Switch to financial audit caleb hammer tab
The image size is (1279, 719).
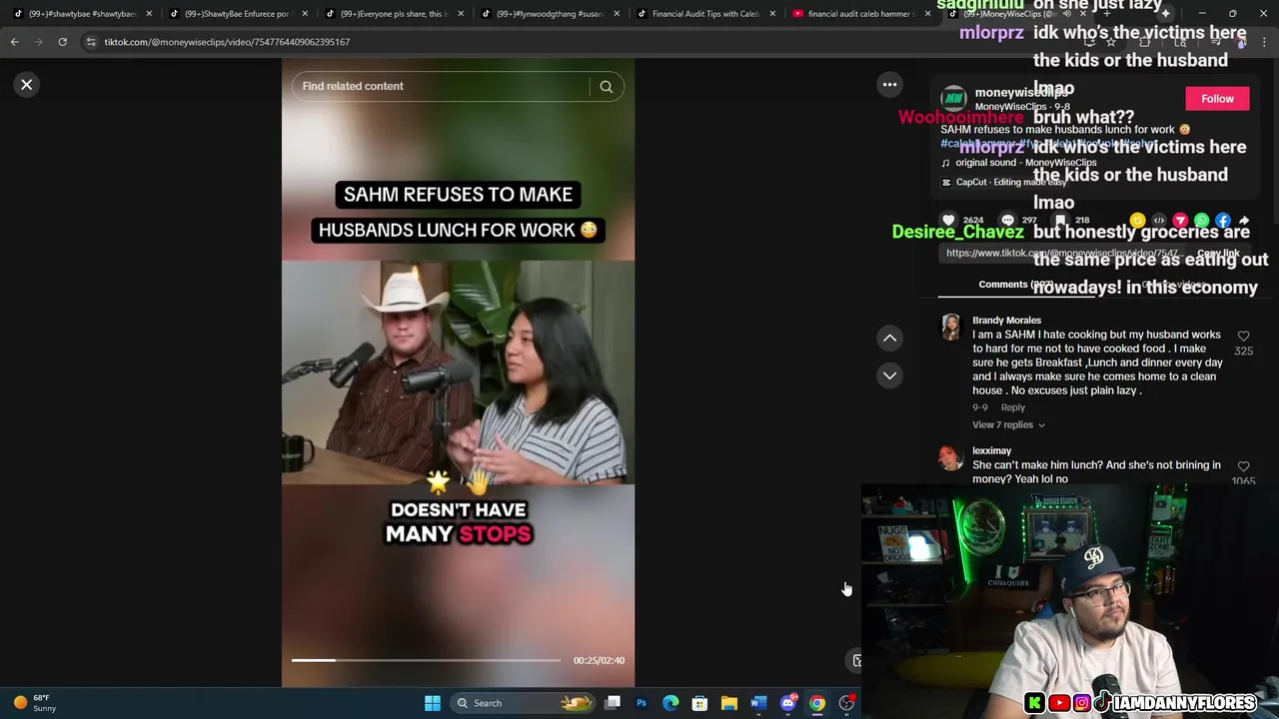pos(861,14)
